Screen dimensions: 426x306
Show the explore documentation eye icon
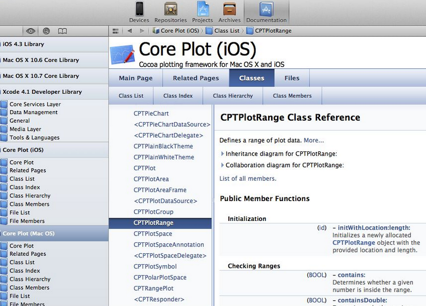tap(30, 31)
